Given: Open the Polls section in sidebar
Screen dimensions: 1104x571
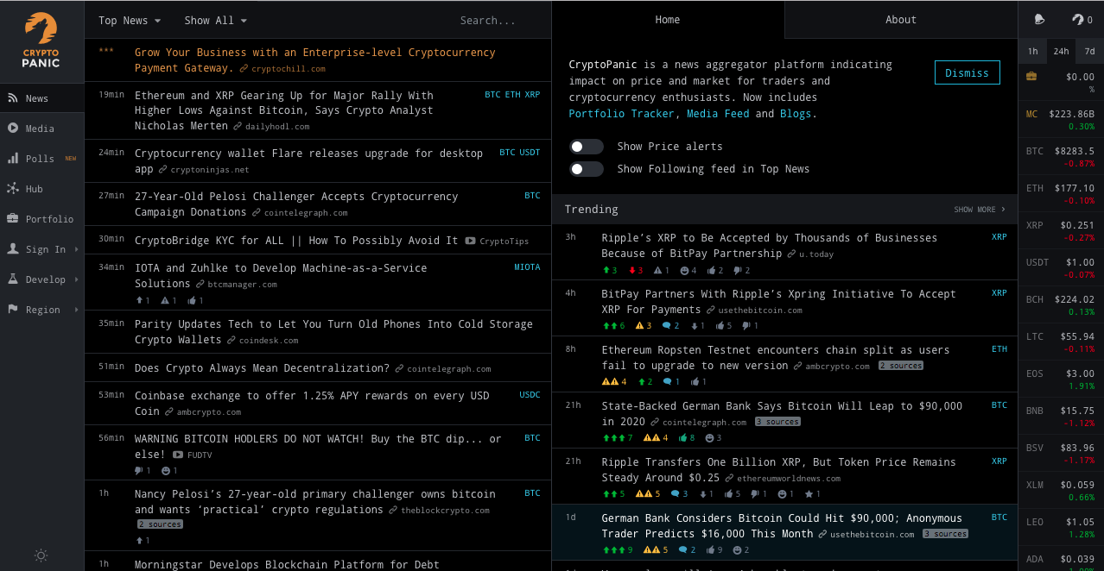Looking at the screenshot, I should tap(42, 159).
